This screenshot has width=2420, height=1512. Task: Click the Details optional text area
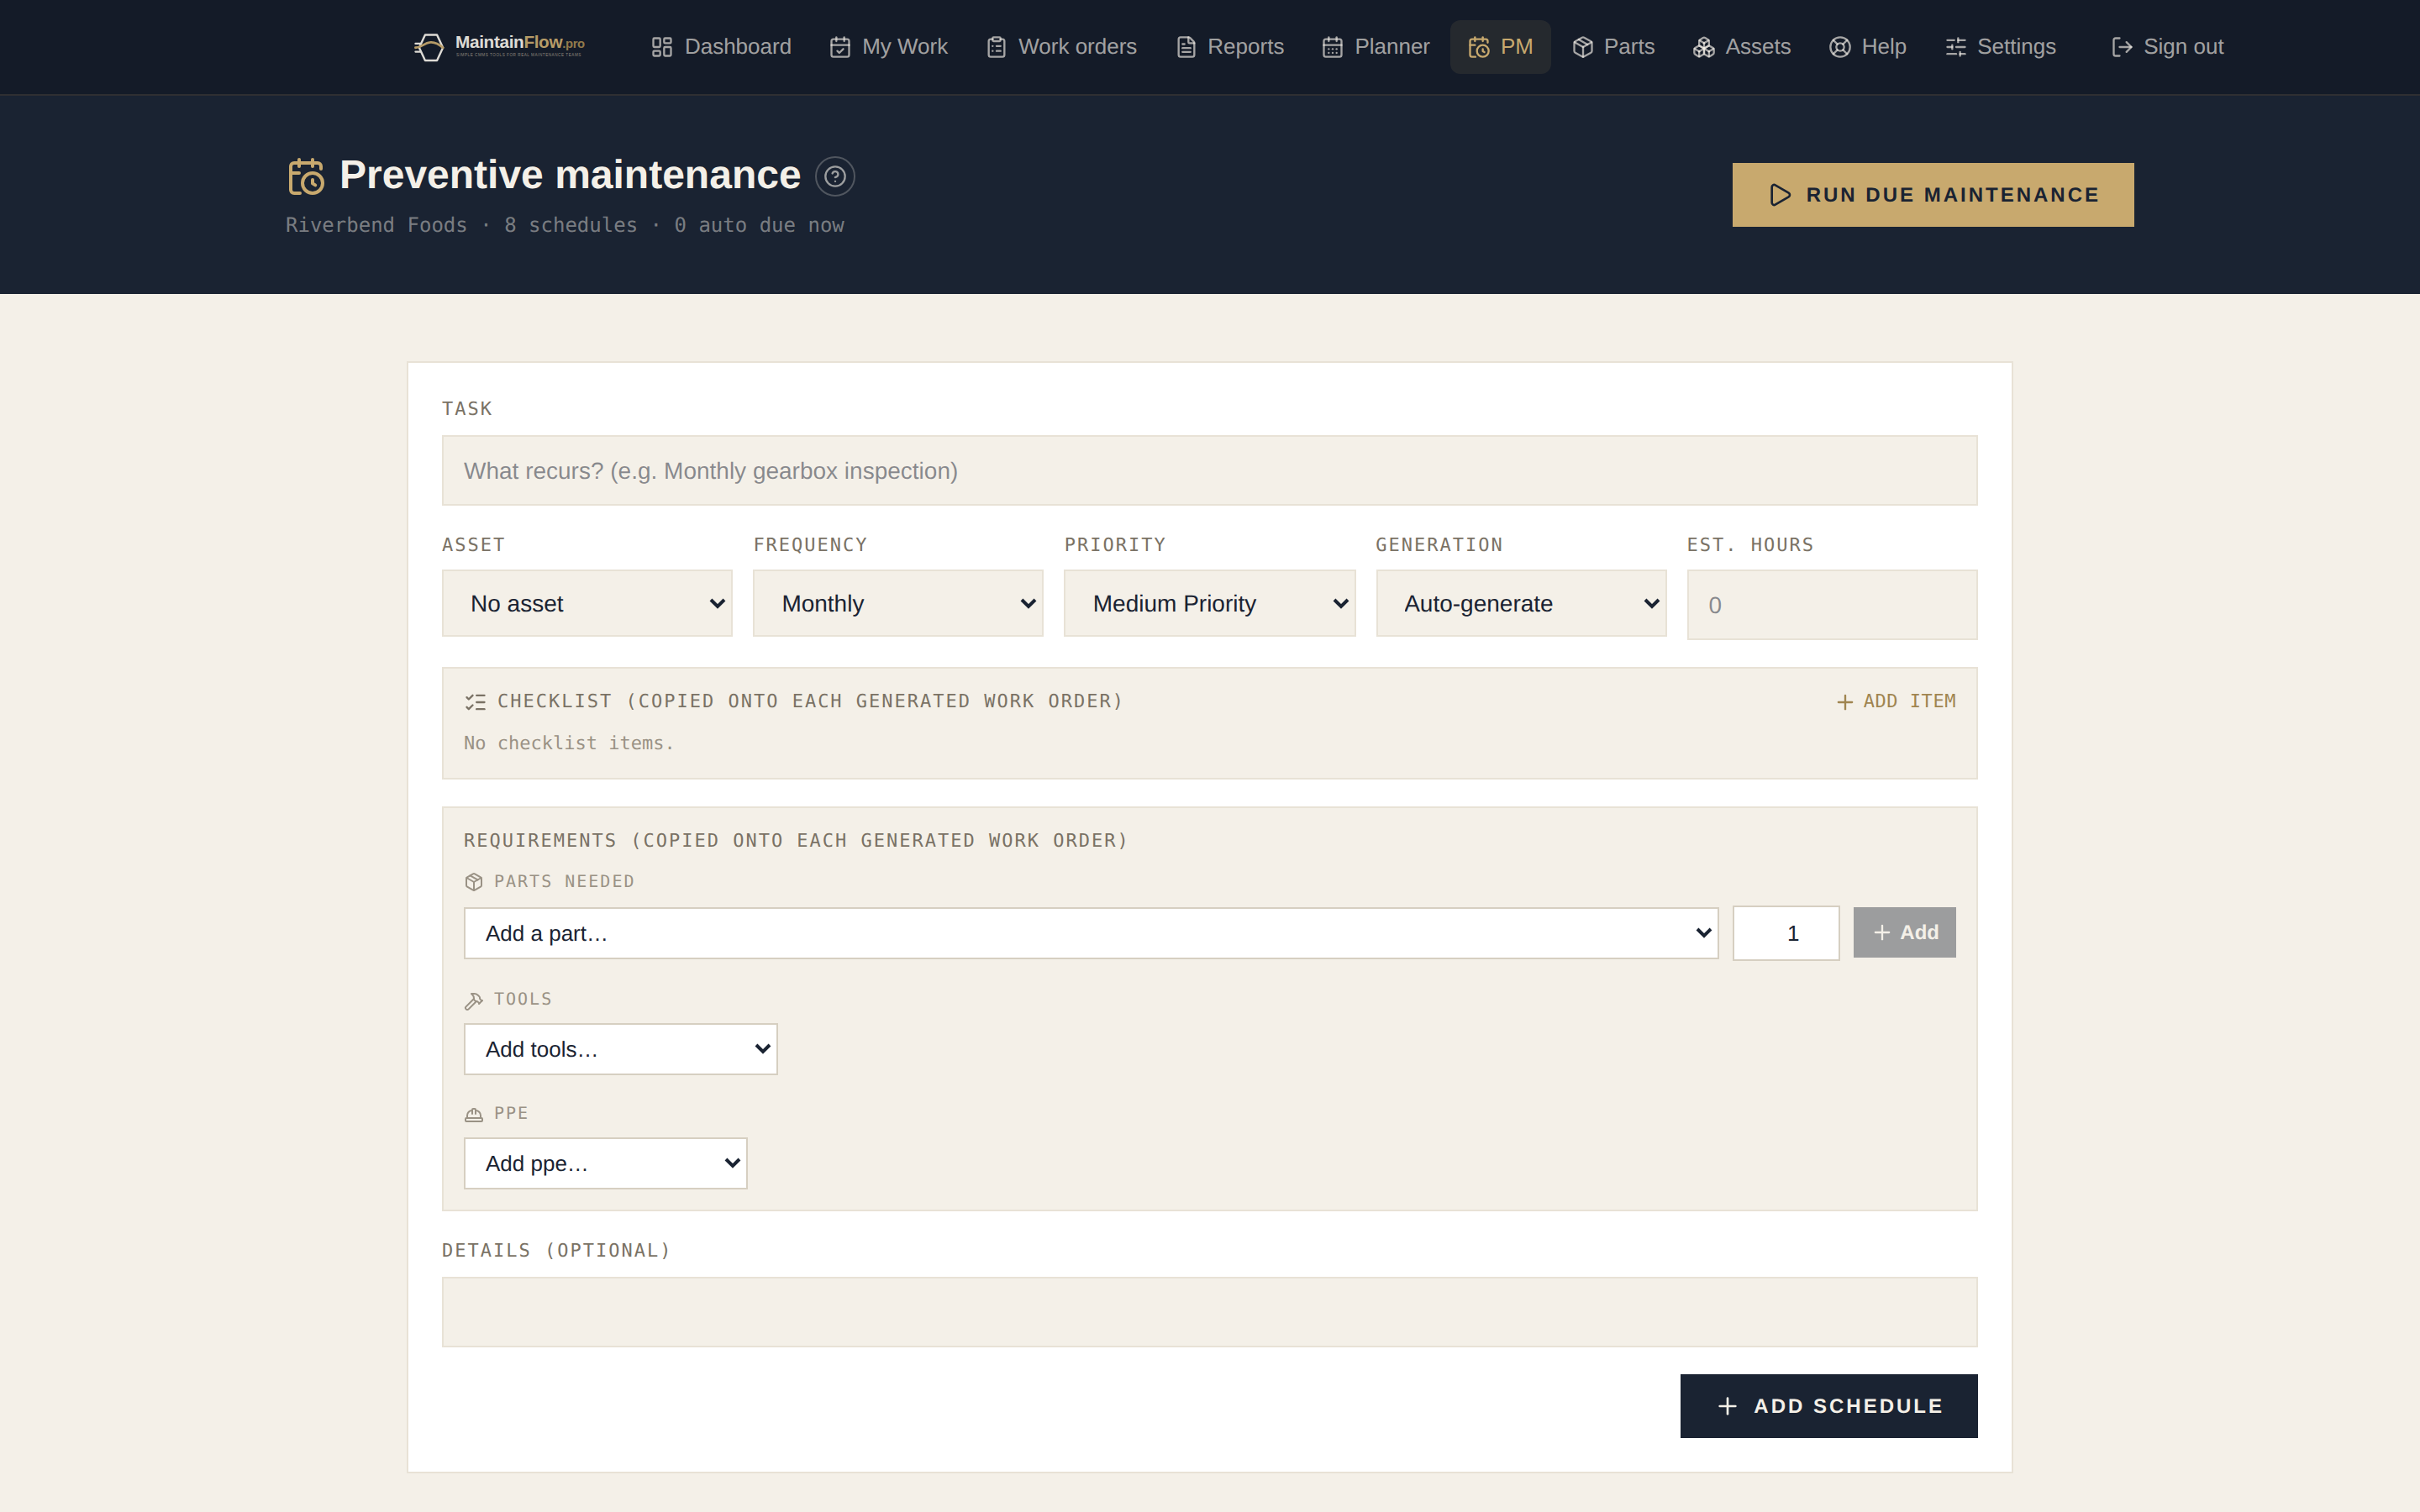click(x=1209, y=1312)
